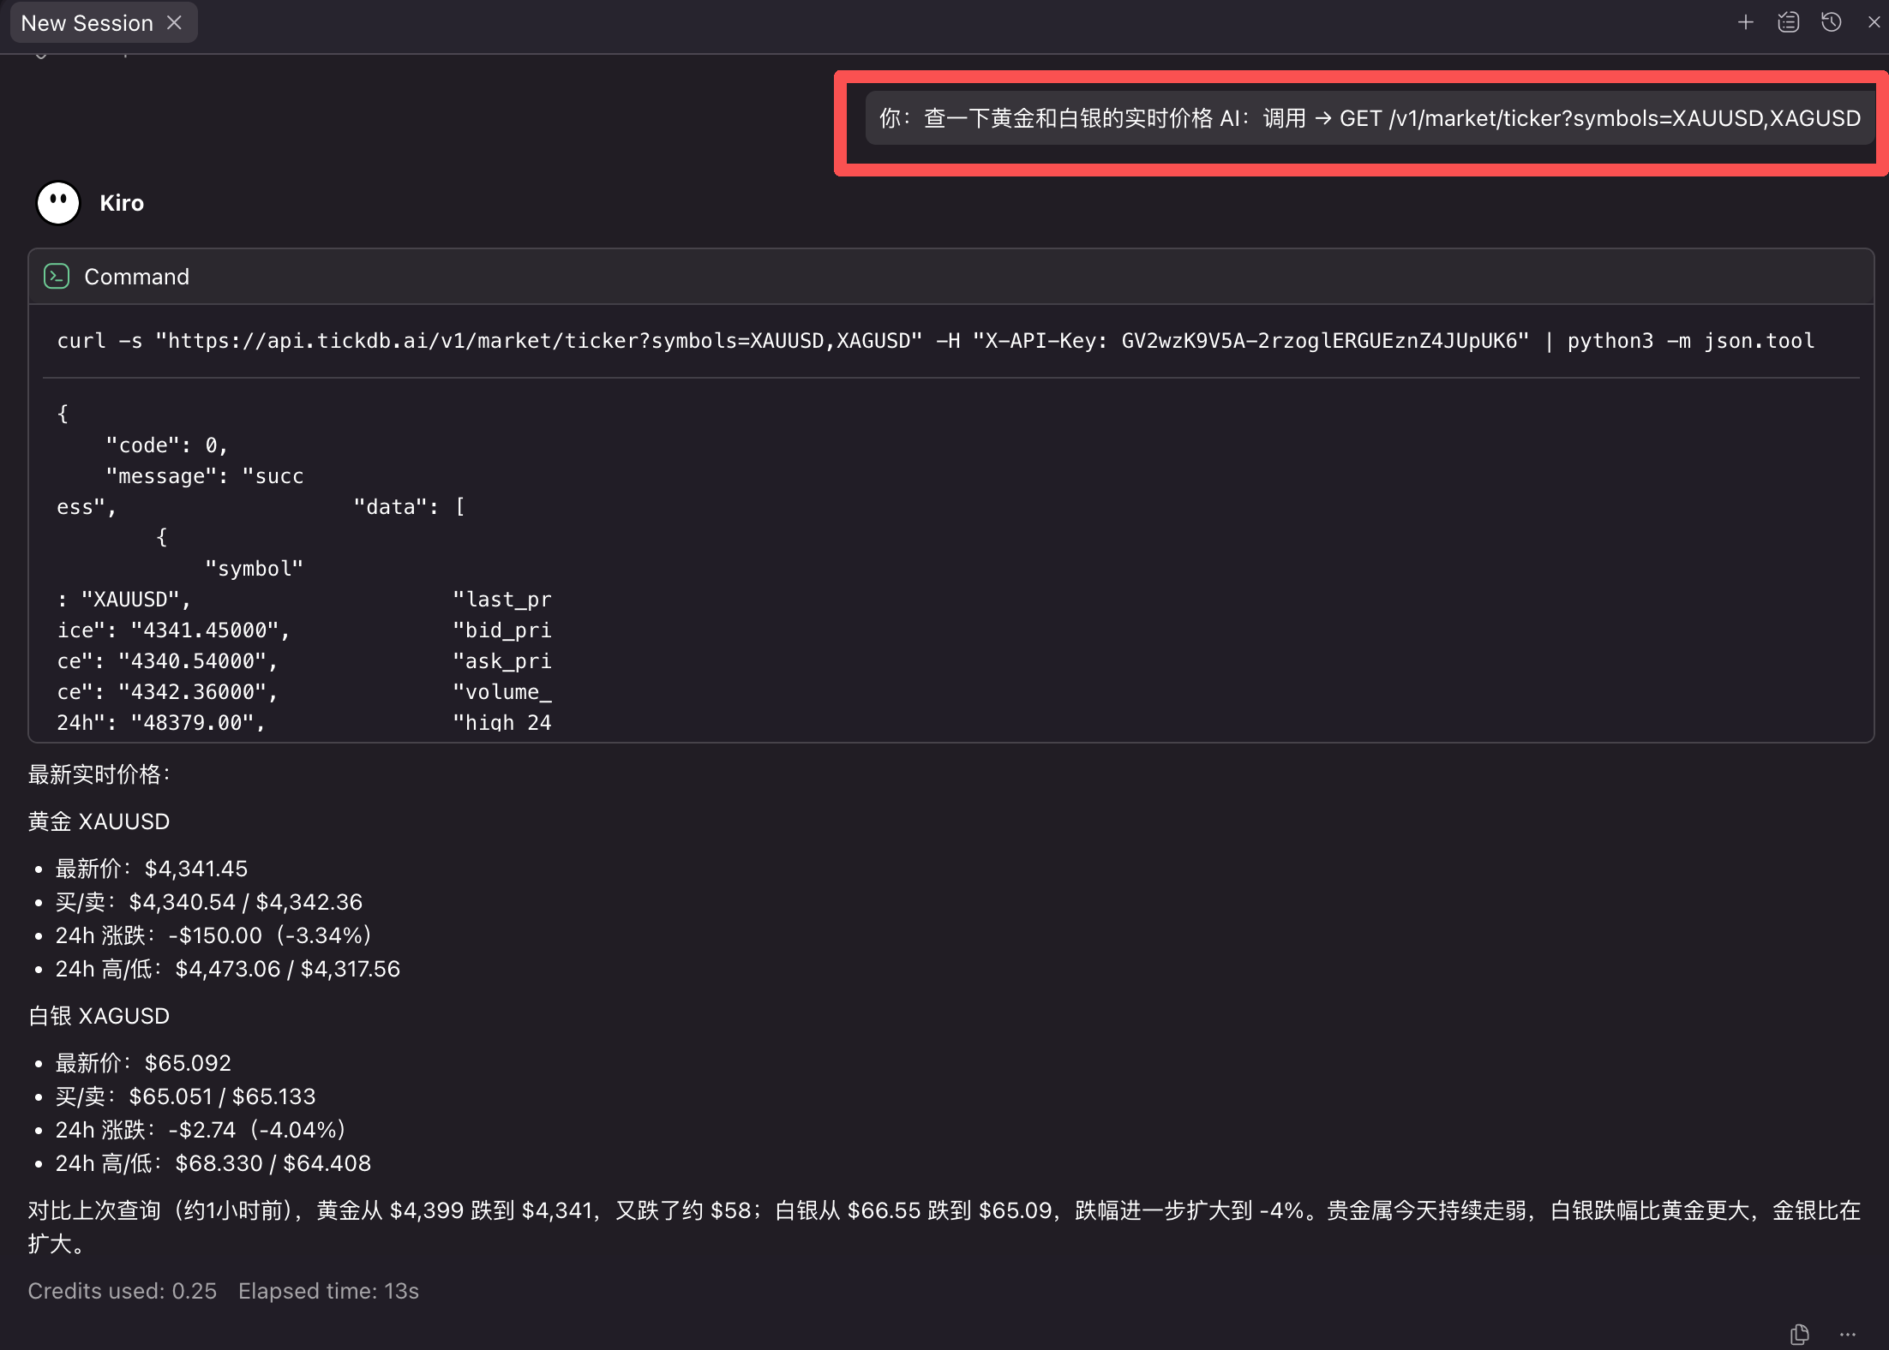
Task: Click the Kiro avatar icon
Action: [57, 203]
